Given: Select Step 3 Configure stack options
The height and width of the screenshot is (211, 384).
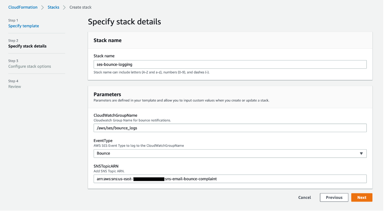Looking at the screenshot, I should [x=29, y=66].
